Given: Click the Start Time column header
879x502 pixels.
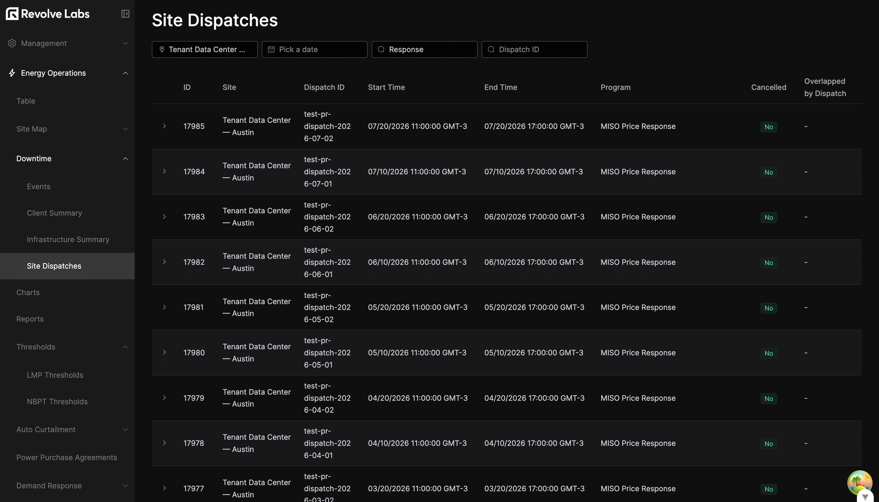Looking at the screenshot, I should click(386, 87).
